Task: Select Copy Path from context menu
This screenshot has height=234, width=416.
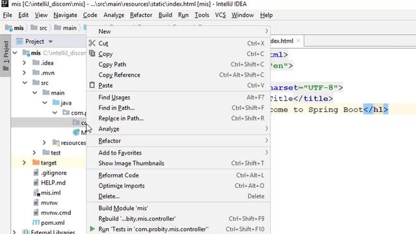Action: click(x=178, y=64)
